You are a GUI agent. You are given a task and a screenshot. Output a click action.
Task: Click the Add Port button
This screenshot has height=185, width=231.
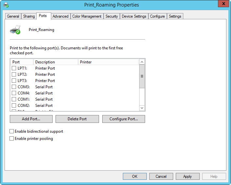click(31, 119)
